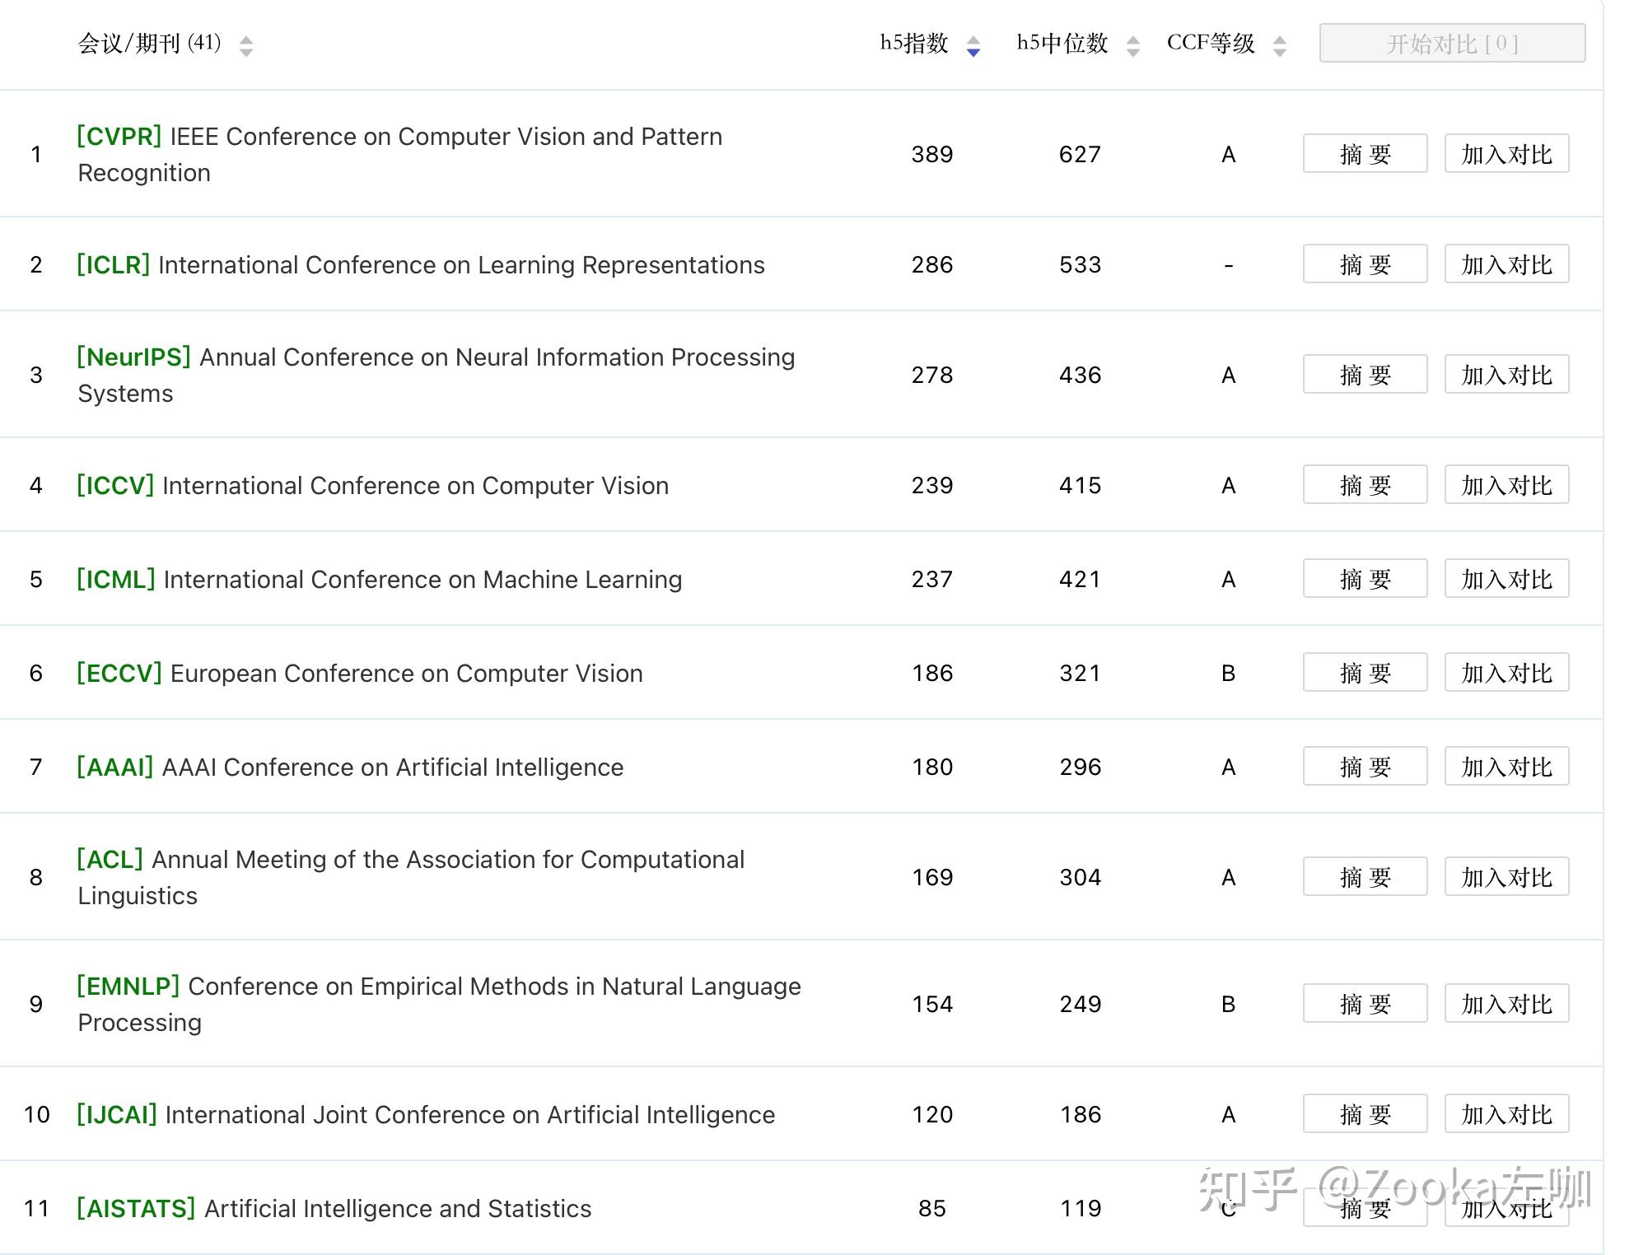Viewport: 1634px width, 1255px height.
Task: Open the [ECCV] conference link
Action: (119, 674)
